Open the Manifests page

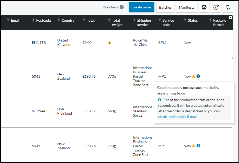187,7
